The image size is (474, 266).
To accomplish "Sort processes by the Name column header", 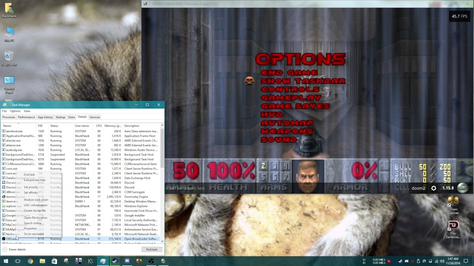I will pos(19,126).
